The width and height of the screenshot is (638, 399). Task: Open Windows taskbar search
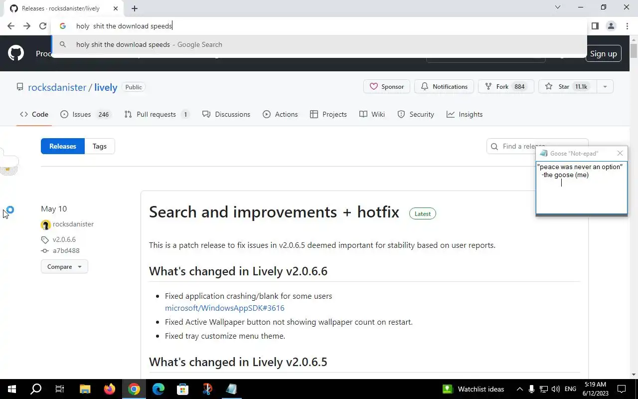pyautogui.click(x=36, y=389)
